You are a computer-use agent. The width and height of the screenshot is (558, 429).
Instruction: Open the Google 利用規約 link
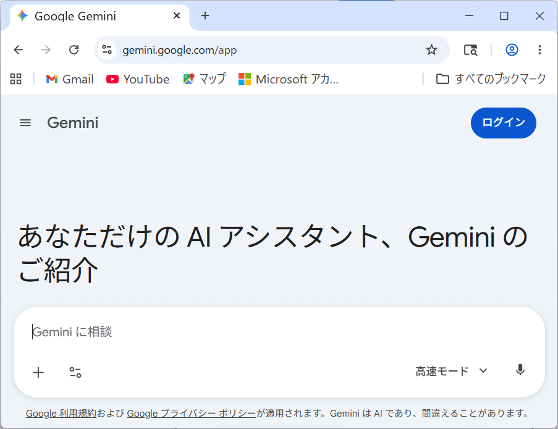(61, 414)
